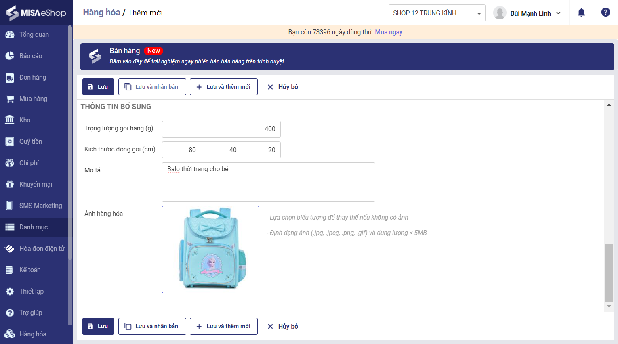
Task: Click the Đơn hàng sidebar icon
Action: point(10,78)
